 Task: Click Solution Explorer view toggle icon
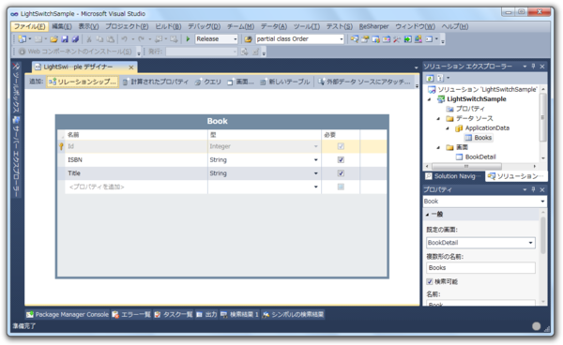441,78
